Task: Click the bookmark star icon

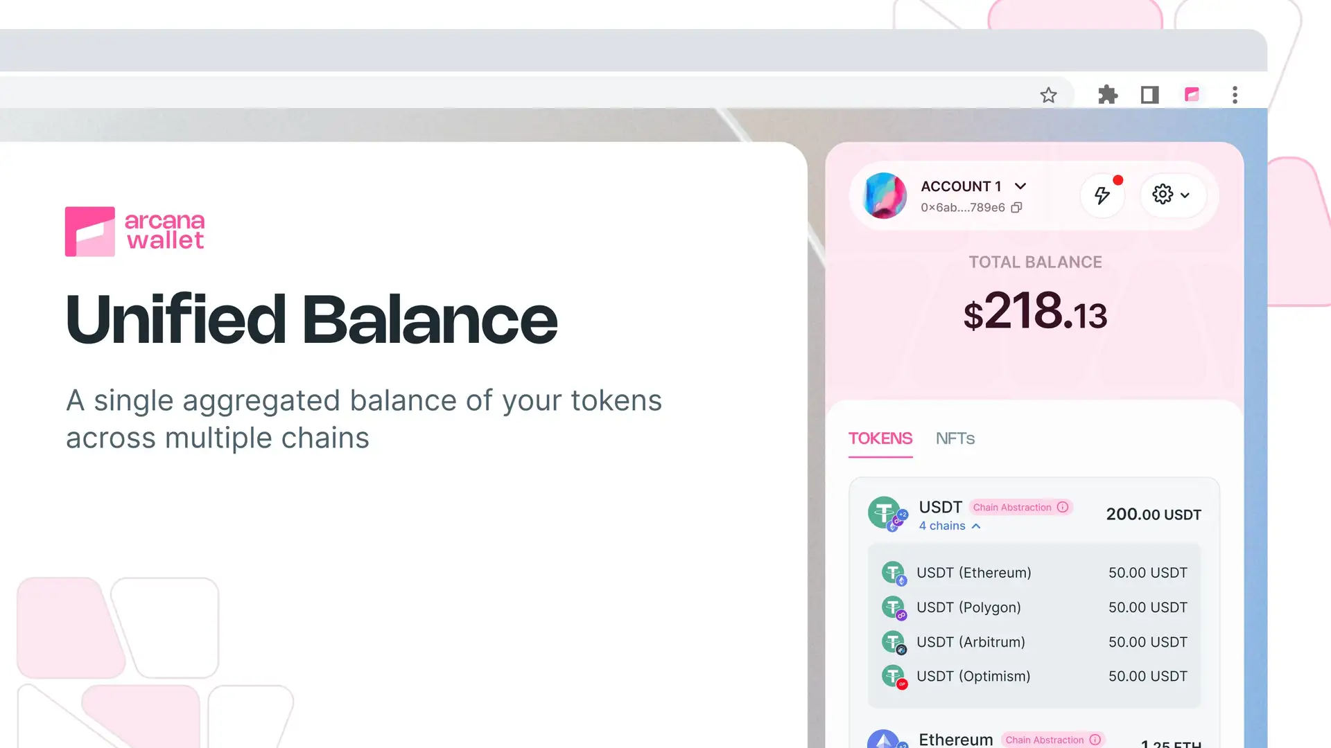Action: [1048, 95]
